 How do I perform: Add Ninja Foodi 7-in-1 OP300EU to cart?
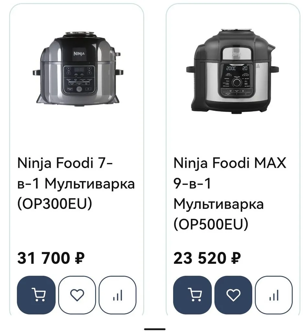pyautogui.click(x=36, y=294)
